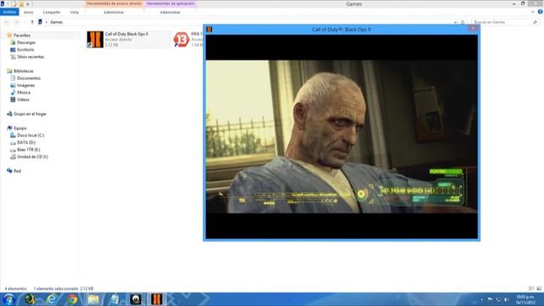The width and height of the screenshot is (544, 306).
Task: Open the Explorer help icon
Action: click(x=541, y=12)
